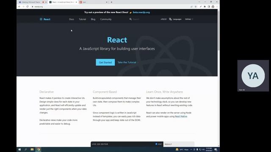Click the browser back arrow

point(19,7)
